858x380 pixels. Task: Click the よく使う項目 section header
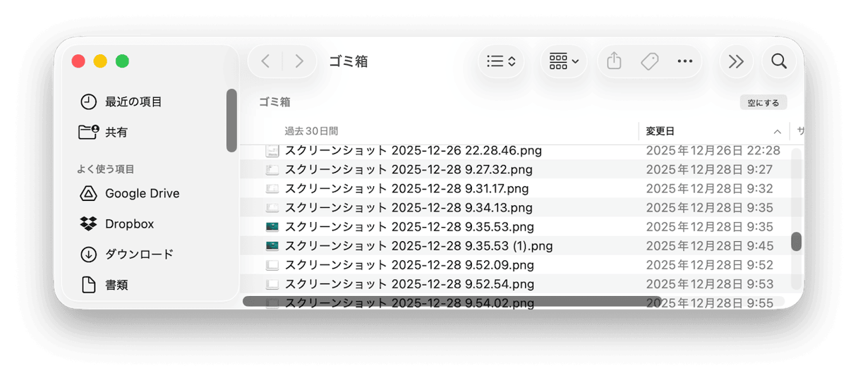point(106,169)
